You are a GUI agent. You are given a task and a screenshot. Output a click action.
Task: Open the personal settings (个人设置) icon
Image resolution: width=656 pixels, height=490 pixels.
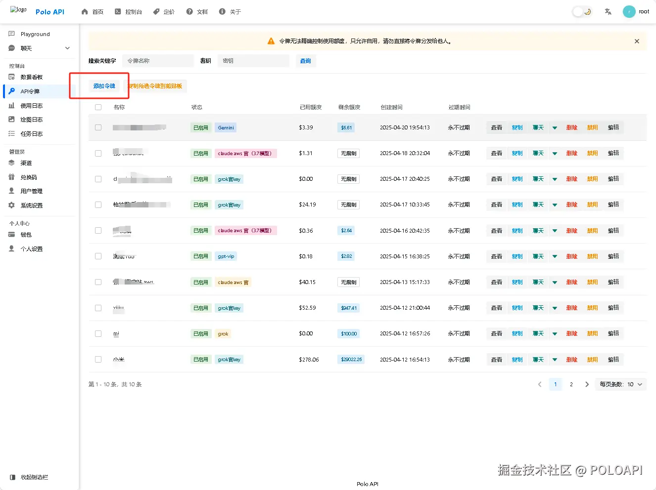[12, 249]
